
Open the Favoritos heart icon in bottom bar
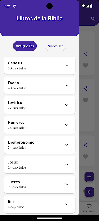point(89,206)
